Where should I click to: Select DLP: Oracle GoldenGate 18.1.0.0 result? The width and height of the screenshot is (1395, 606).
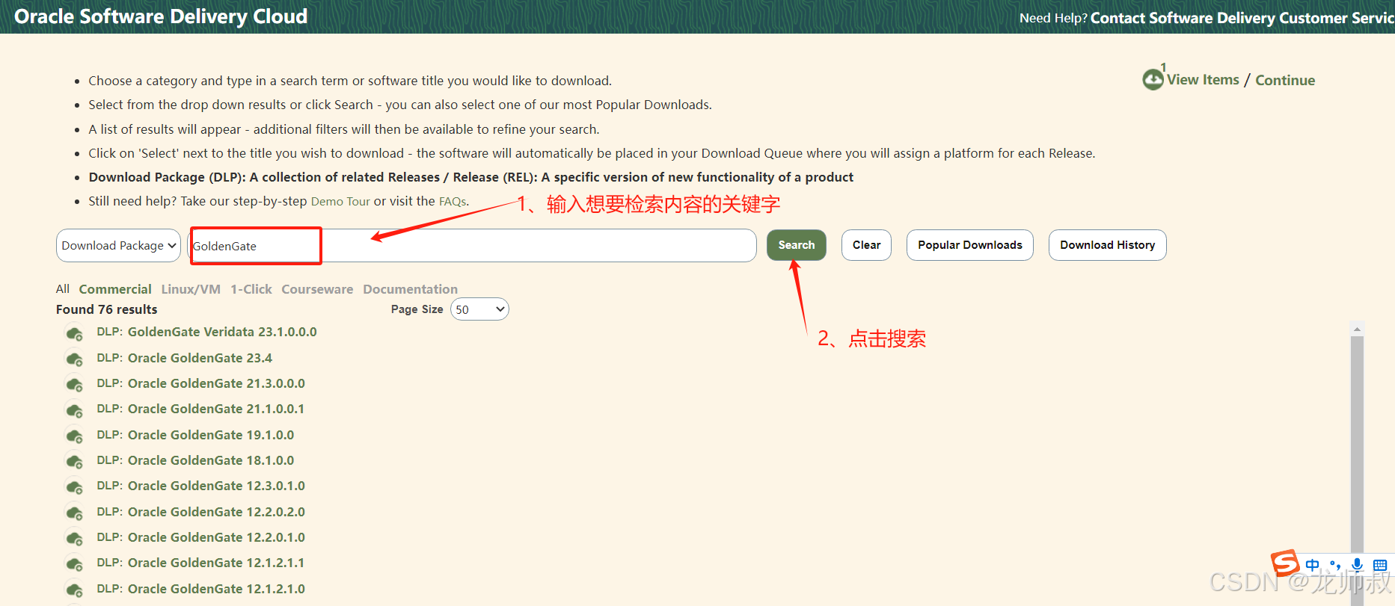coord(195,460)
